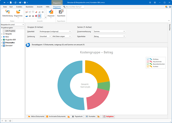Select [alle Projekte] in project navigator
Image resolution: width=172 pixels, height=123 pixels.
(x=10, y=31)
